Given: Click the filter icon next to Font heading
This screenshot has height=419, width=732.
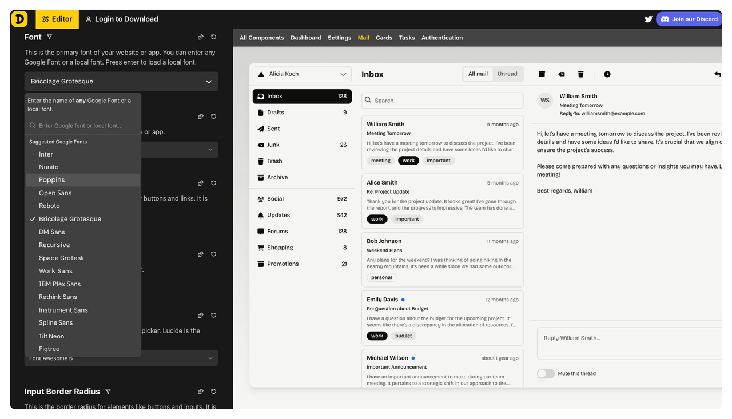Looking at the screenshot, I should click(x=49, y=37).
